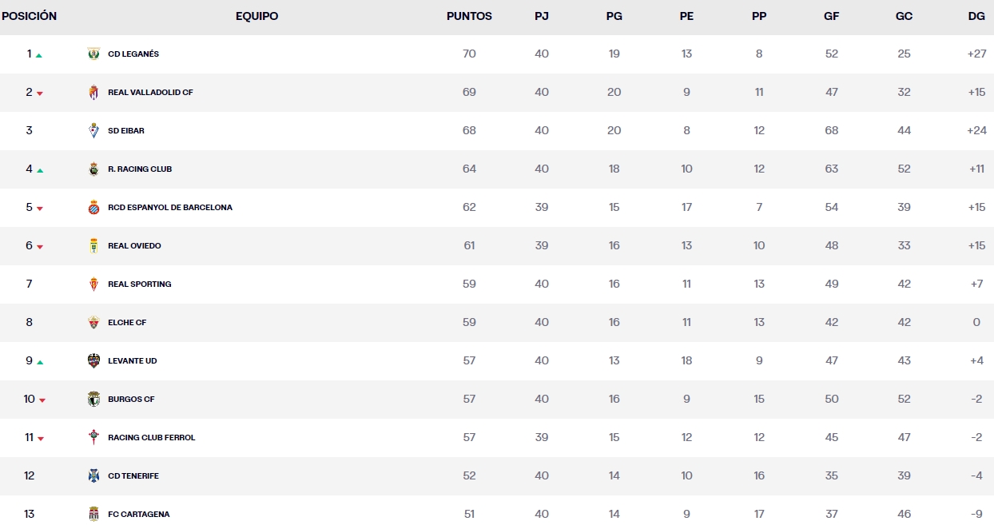Click the Levante UD crest icon
Screen dimensions: 994x529
(x=93, y=361)
